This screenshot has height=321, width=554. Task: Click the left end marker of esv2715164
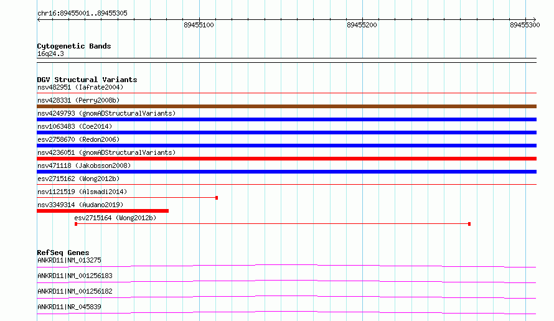(x=76, y=224)
